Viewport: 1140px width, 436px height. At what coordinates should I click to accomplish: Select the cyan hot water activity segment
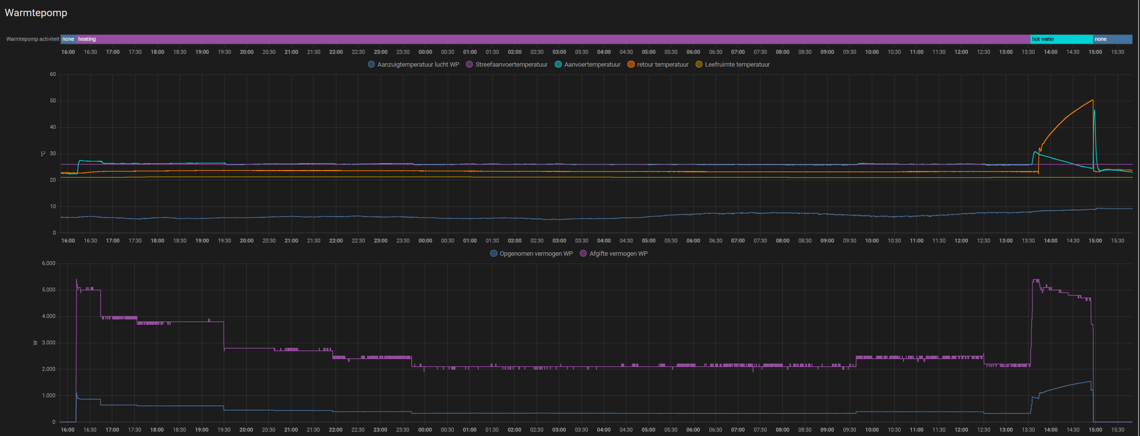click(x=1062, y=39)
